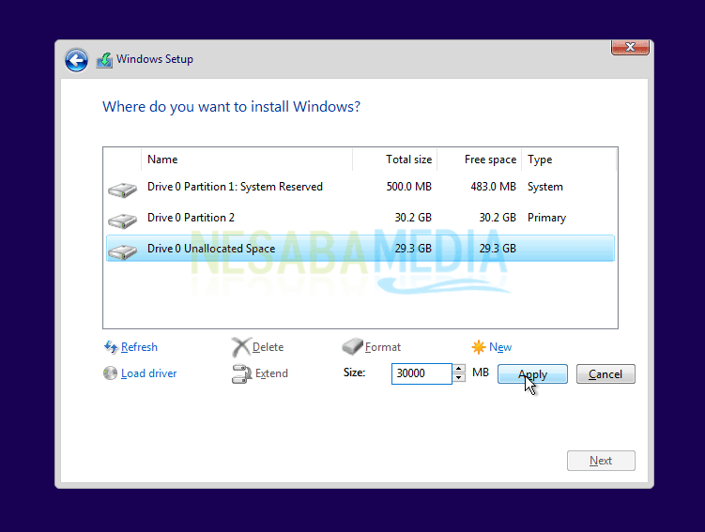Click the Format link
The height and width of the screenshot is (532, 705).
tap(383, 347)
